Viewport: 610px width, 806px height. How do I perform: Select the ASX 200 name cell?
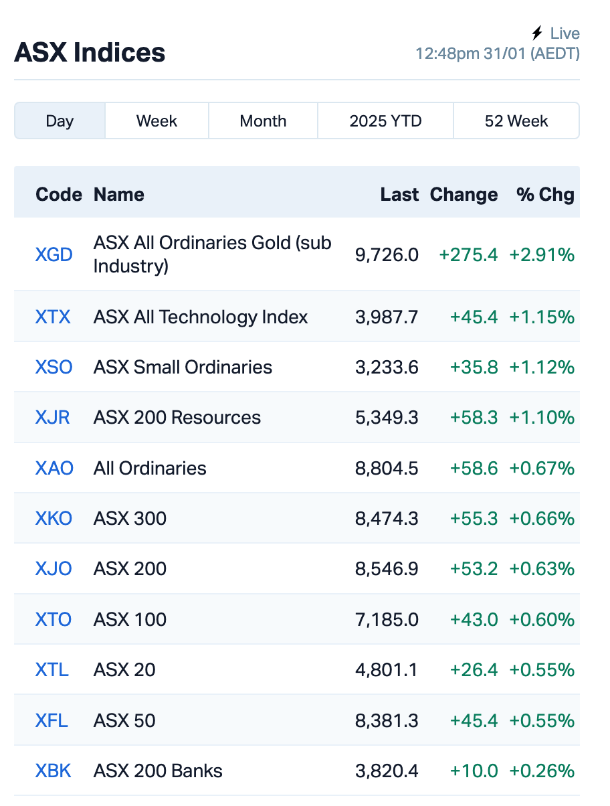coord(130,569)
